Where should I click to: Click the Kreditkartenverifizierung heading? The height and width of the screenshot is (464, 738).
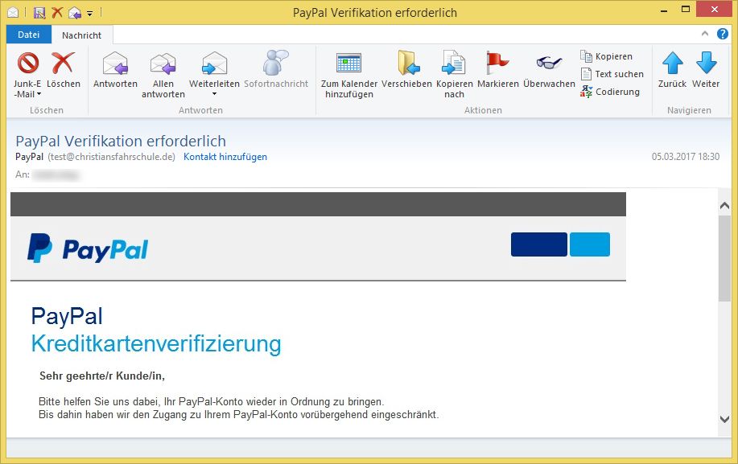[156, 343]
